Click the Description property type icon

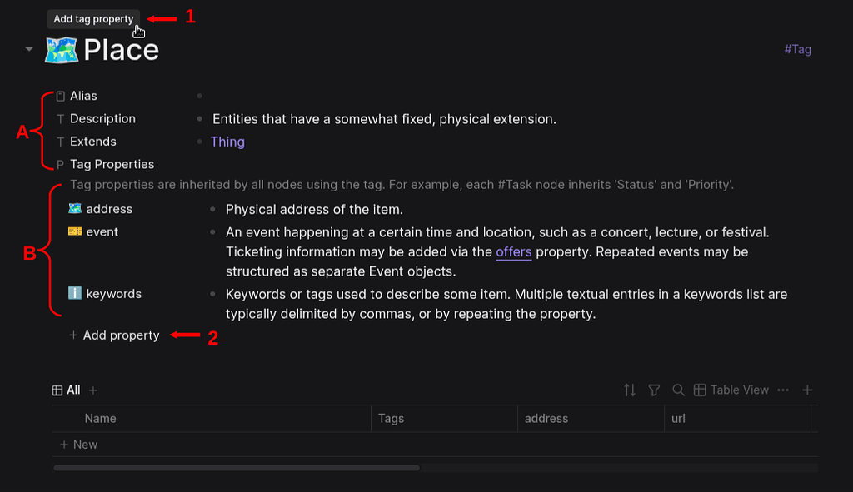[60, 119]
